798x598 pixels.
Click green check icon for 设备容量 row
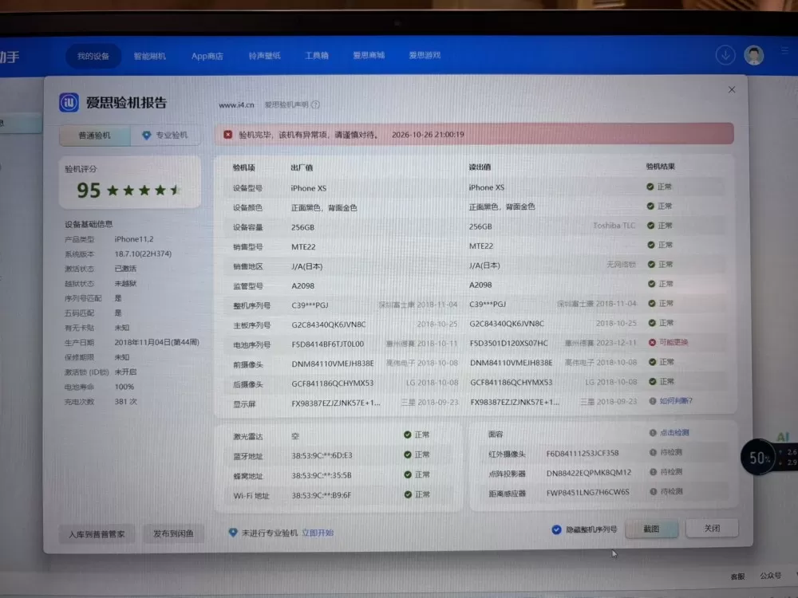click(650, 226)
